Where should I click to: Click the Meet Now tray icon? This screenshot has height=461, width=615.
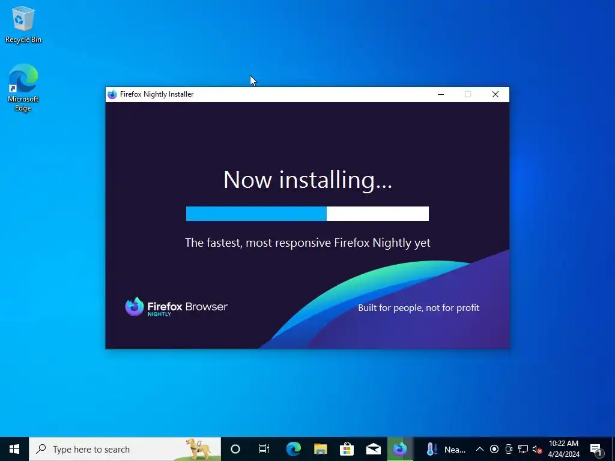[x=509, y=449]
